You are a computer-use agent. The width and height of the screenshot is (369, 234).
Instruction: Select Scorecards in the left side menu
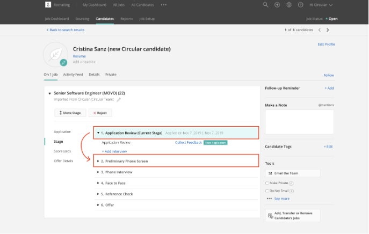point(62,151)
